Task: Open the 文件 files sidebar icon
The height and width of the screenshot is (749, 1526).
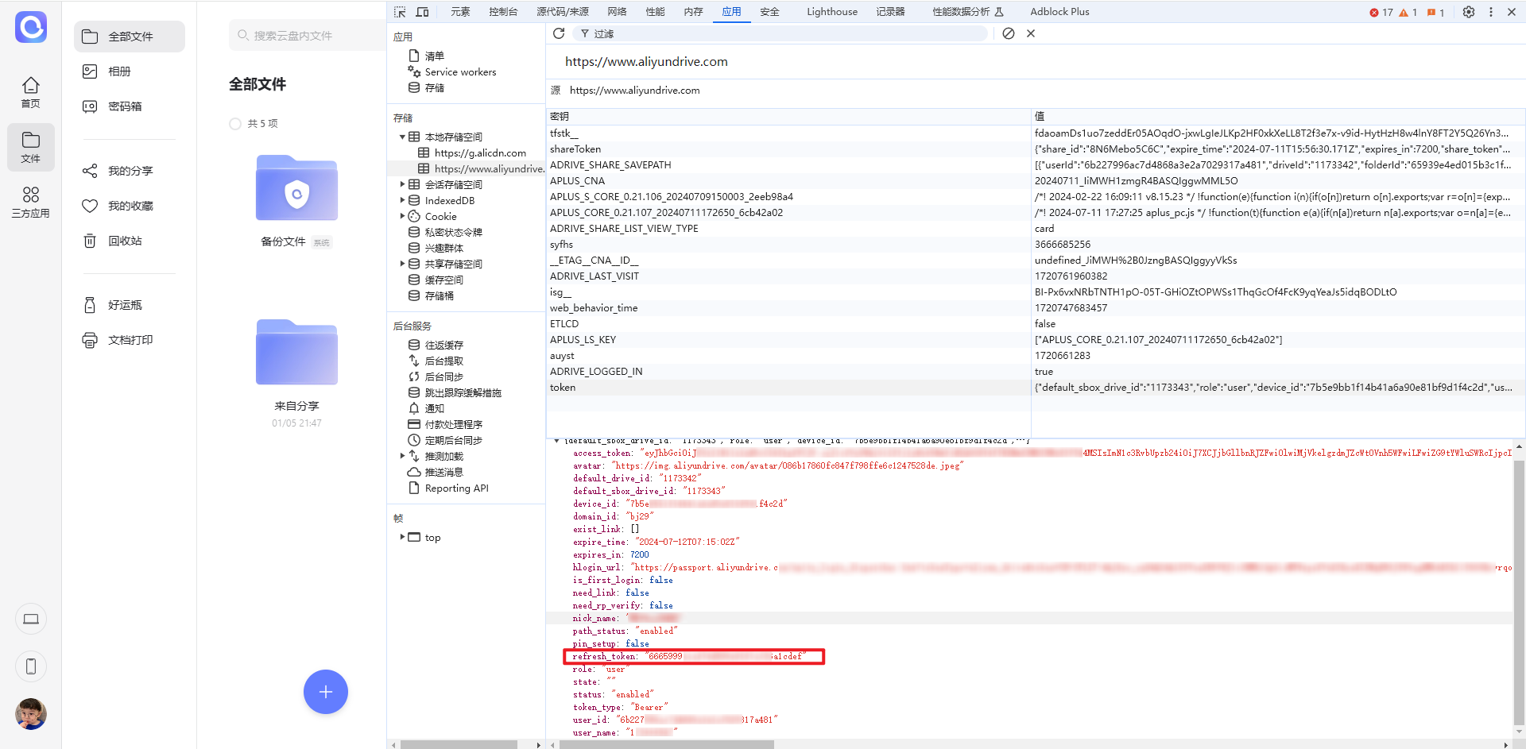Action: click(x=31, y=147)
